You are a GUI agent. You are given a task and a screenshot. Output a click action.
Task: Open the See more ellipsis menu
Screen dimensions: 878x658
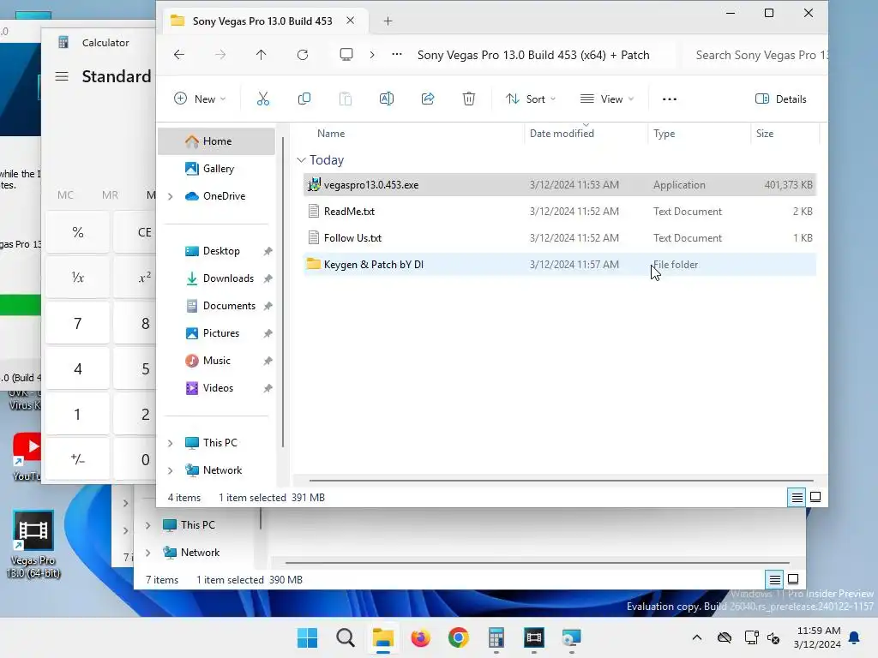tap(669, 99)
